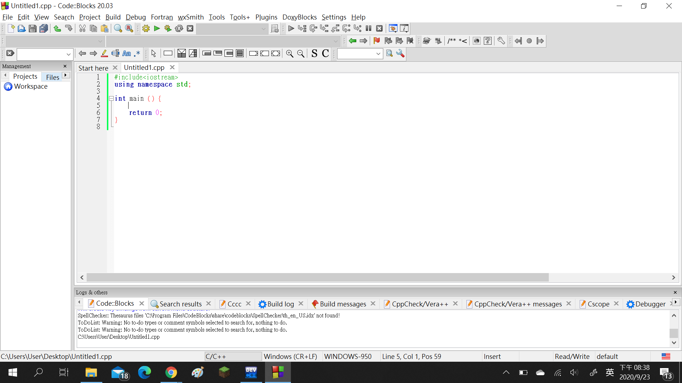The width and height of the screenshot is (682, 383).
Task: Open the build target dropdown
Action: (x=263, y=29)
